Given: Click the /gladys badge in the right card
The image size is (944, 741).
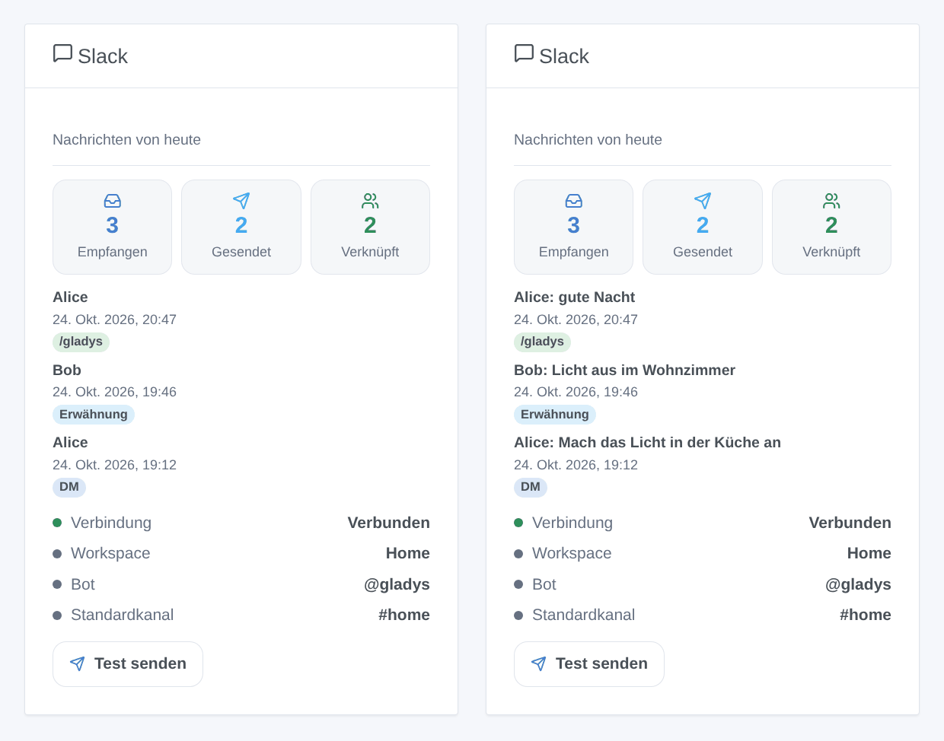Looking at the screenshot, I should point(542,342).
